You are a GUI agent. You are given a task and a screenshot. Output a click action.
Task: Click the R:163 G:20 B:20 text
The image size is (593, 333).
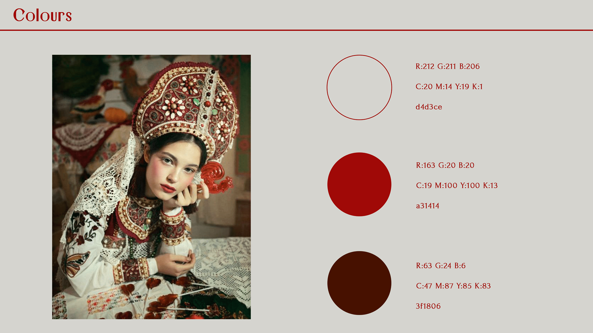coord(445,165)
